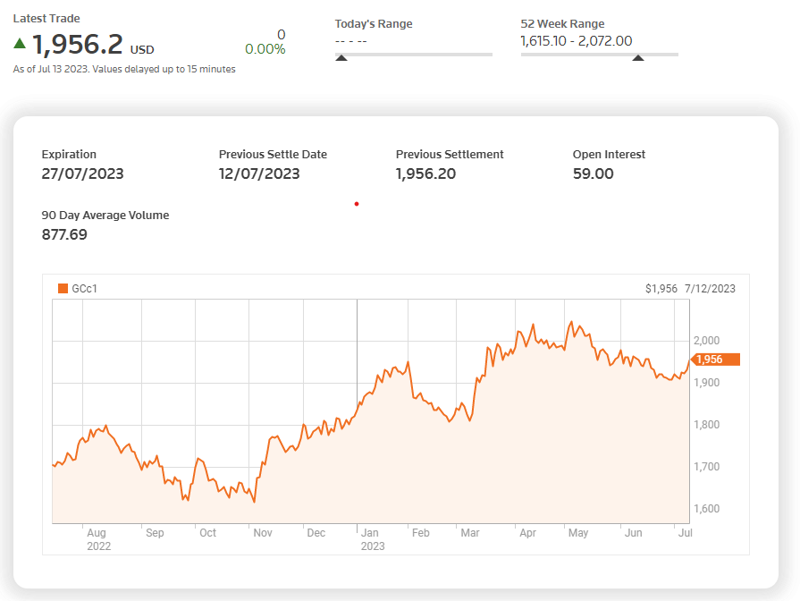Click the Open Interest value 59.00
This screenshot has height=601, width=800.
pos(594,174)
